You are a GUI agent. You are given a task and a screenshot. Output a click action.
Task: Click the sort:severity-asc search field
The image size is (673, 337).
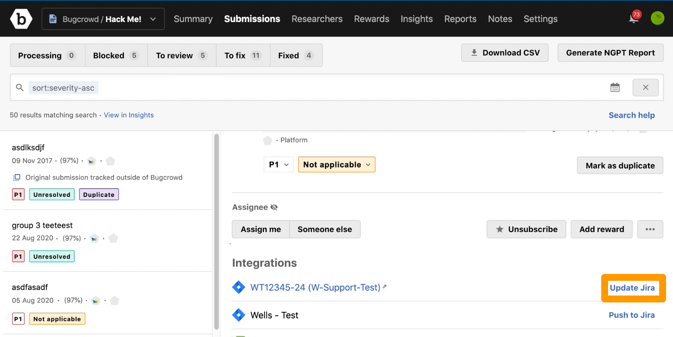[x=63, y=88]
